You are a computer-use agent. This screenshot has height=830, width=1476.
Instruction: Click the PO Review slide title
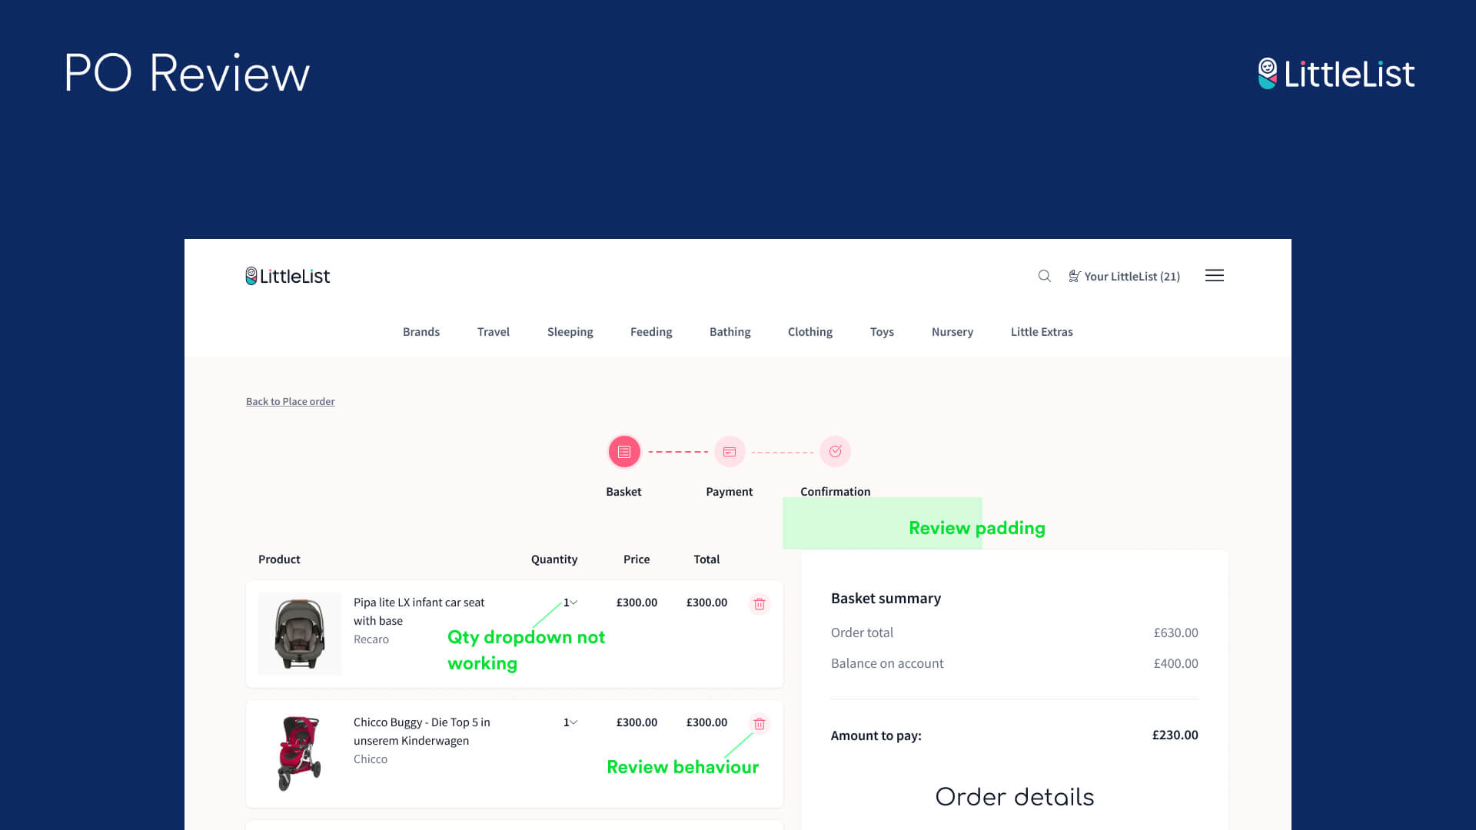(x=188, y=74)
